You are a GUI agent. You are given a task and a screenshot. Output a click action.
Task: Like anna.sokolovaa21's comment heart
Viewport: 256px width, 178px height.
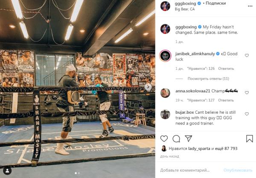247,92
